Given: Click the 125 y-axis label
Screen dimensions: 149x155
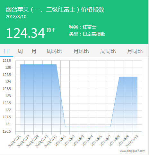Looking at the screenshot, I should tap(8, 68).
